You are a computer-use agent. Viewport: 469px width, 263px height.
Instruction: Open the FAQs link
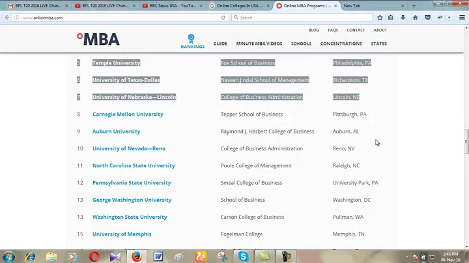point(333,30)
